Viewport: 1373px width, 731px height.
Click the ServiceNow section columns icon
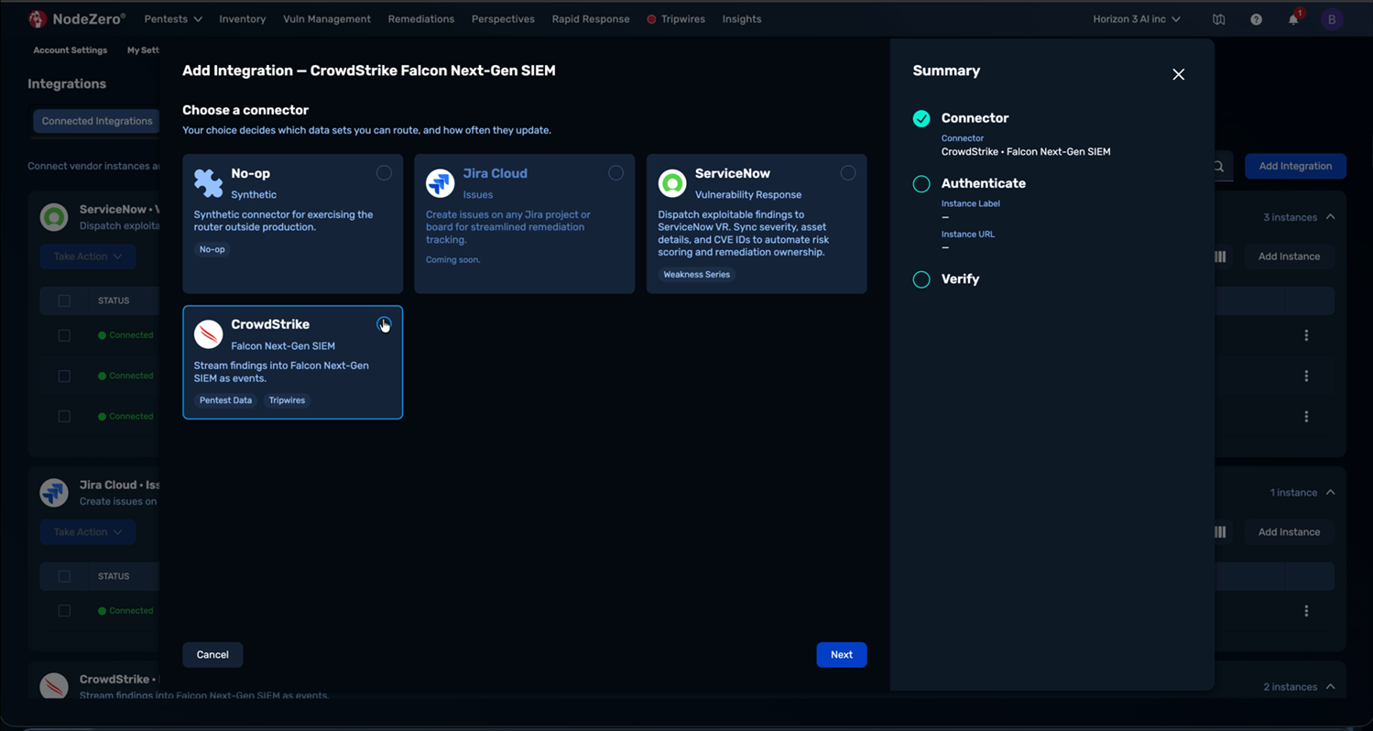point(1220,256)
